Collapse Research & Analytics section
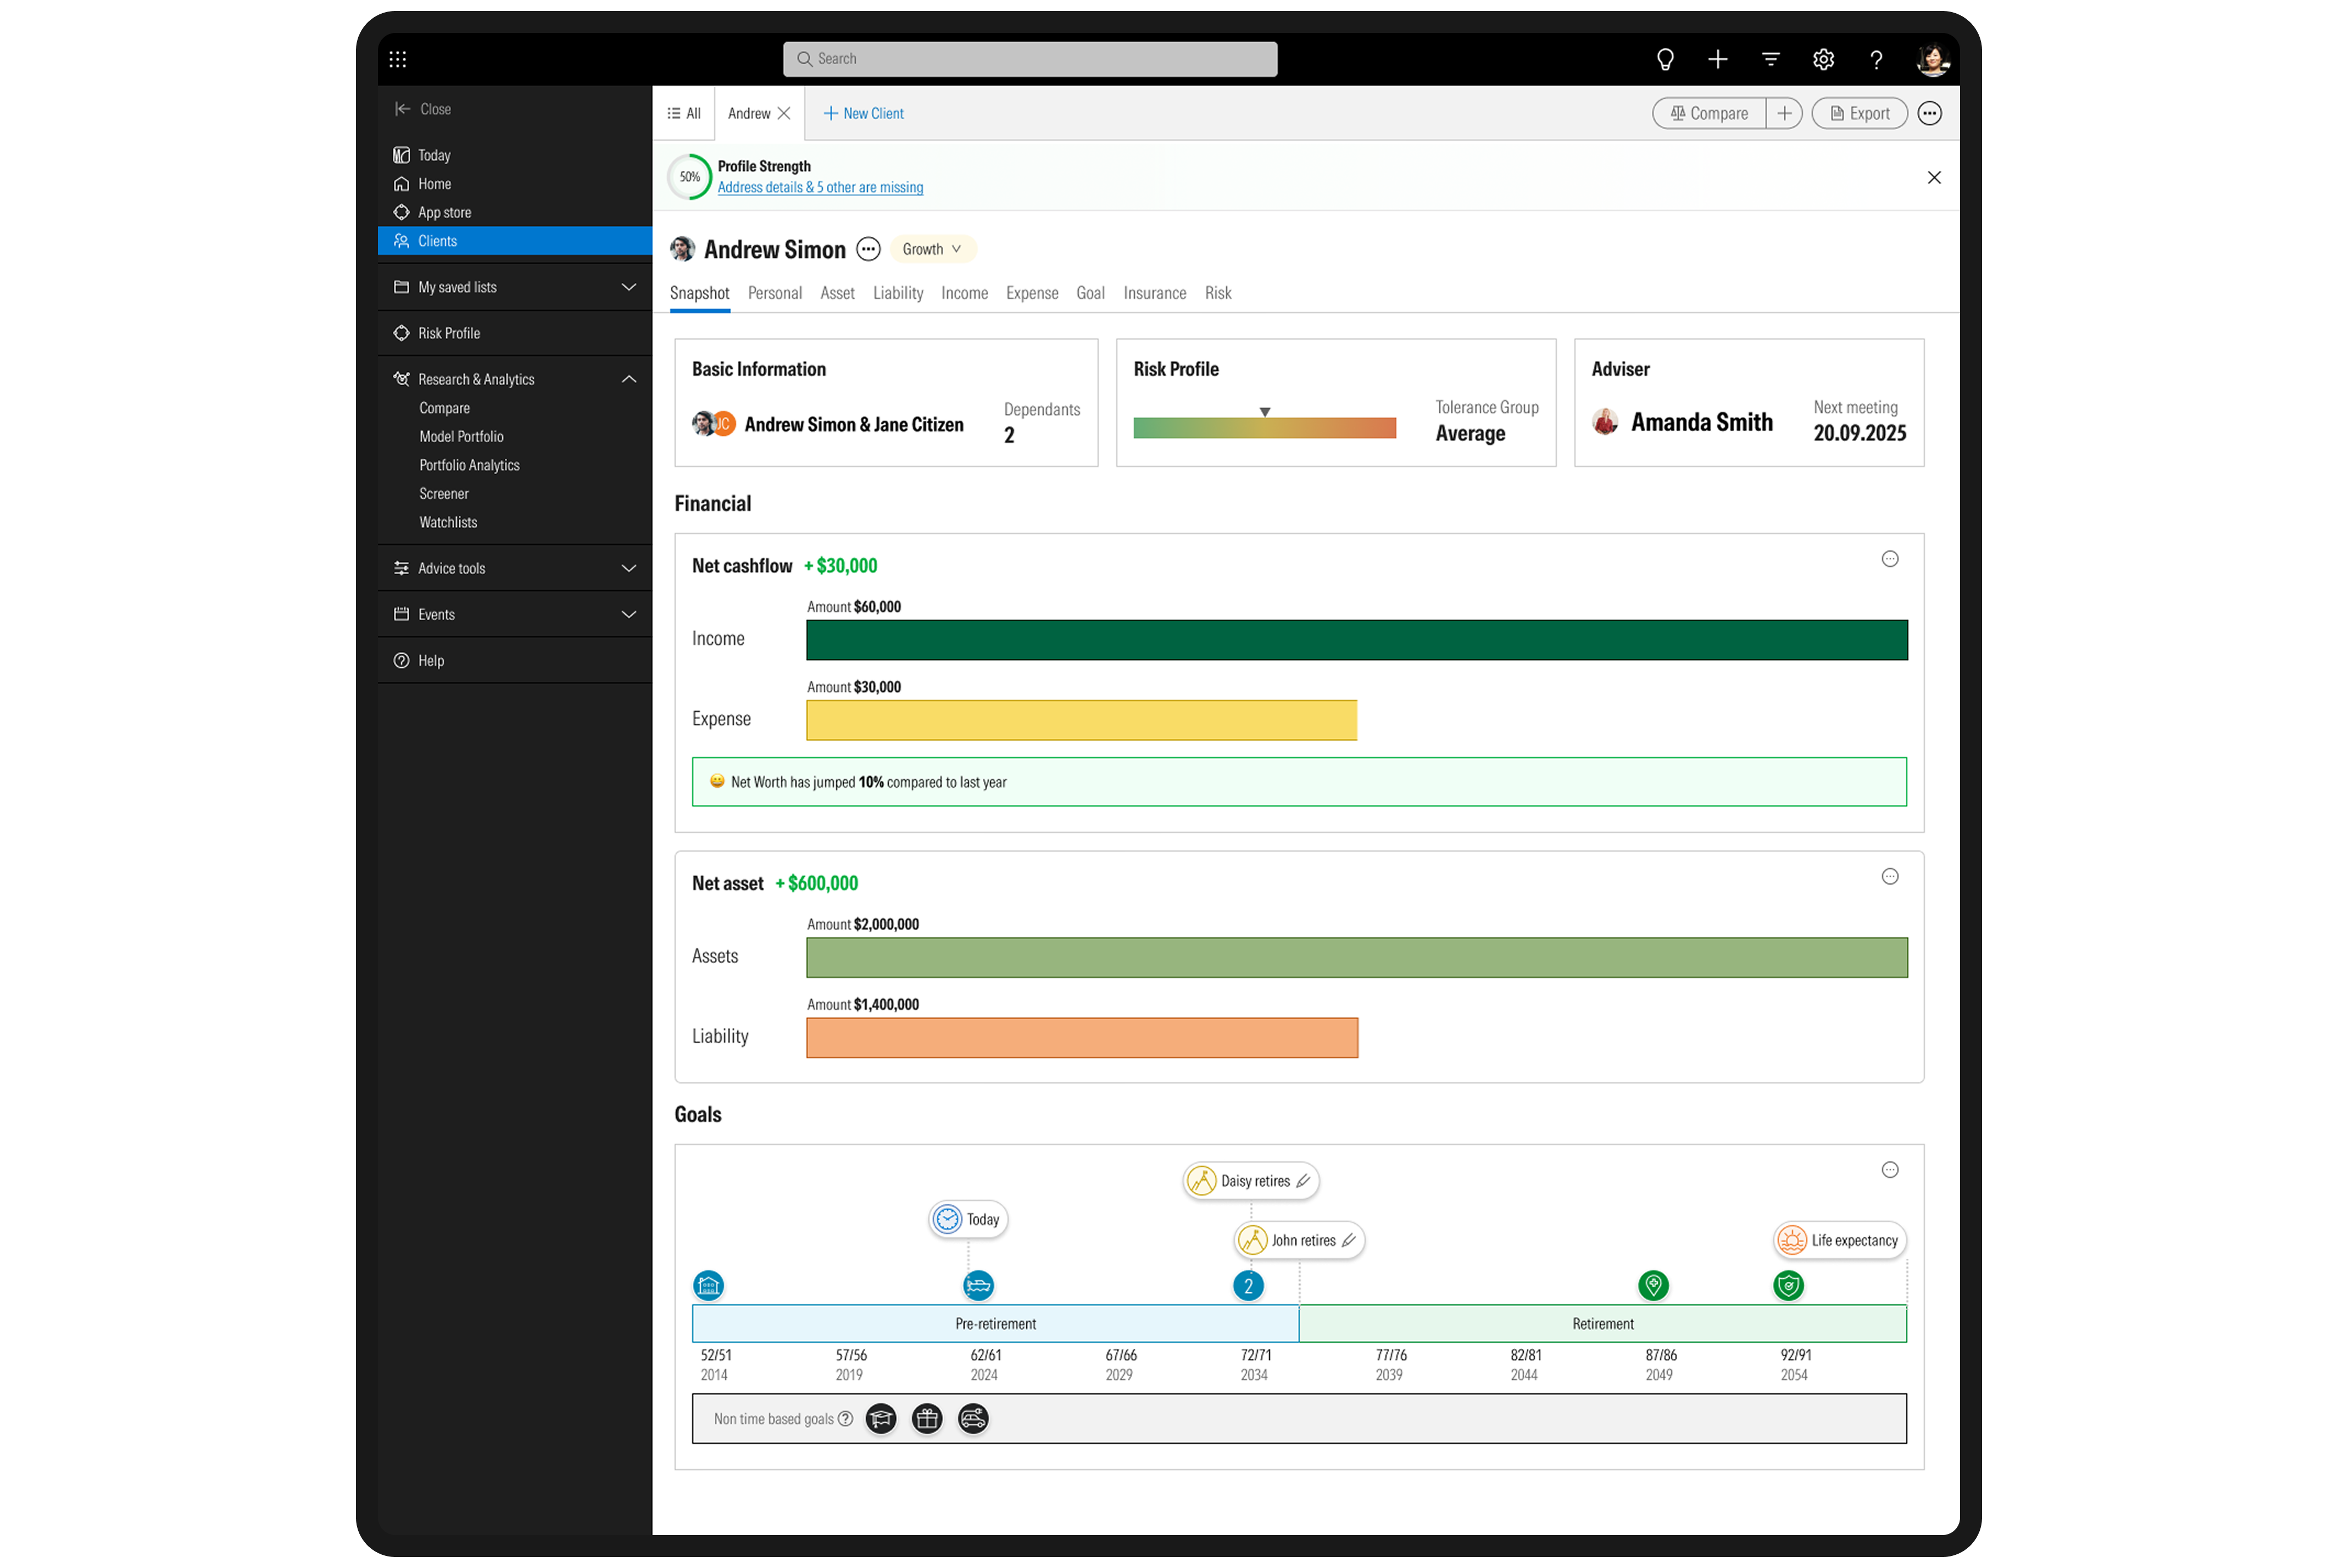 [629, 379]
